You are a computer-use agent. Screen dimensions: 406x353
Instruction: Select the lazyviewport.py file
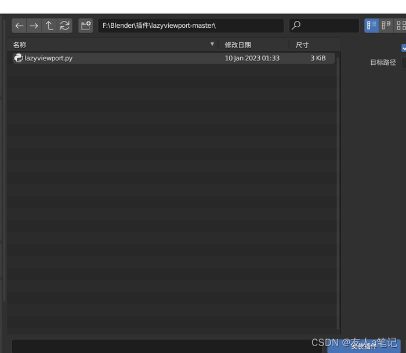pos(116,58)
